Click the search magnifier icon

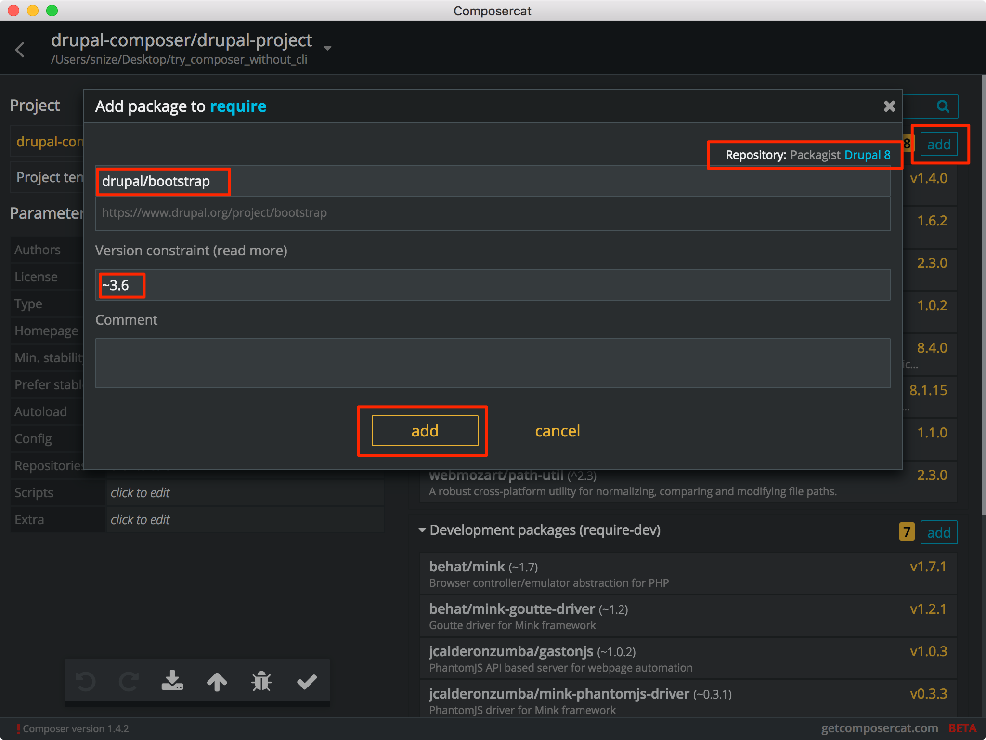[x=943, y=106]
